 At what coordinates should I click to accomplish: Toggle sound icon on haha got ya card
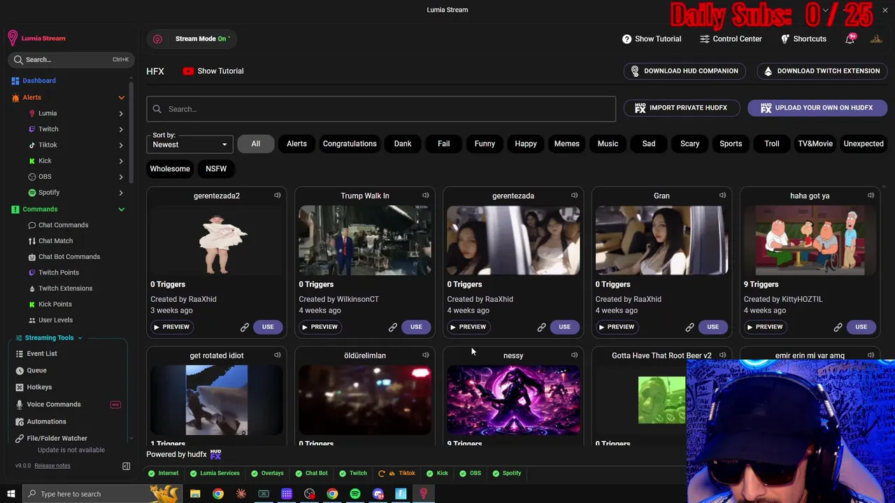tap(871, 196)
